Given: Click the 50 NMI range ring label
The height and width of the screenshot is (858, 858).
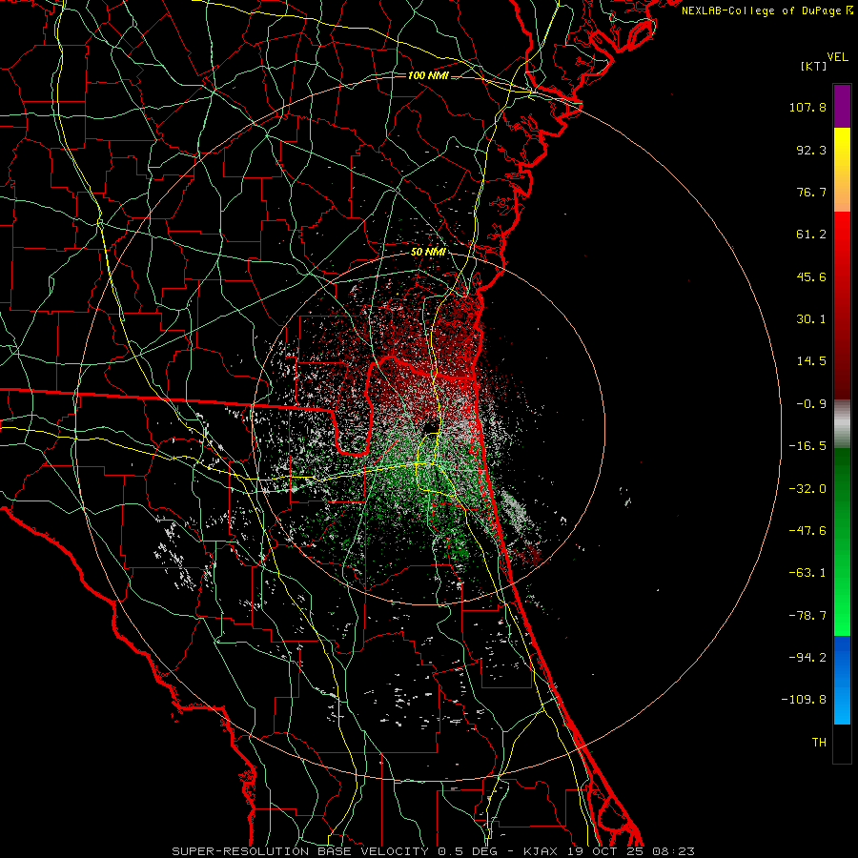Looking at the screenshot, I should 428,253.
